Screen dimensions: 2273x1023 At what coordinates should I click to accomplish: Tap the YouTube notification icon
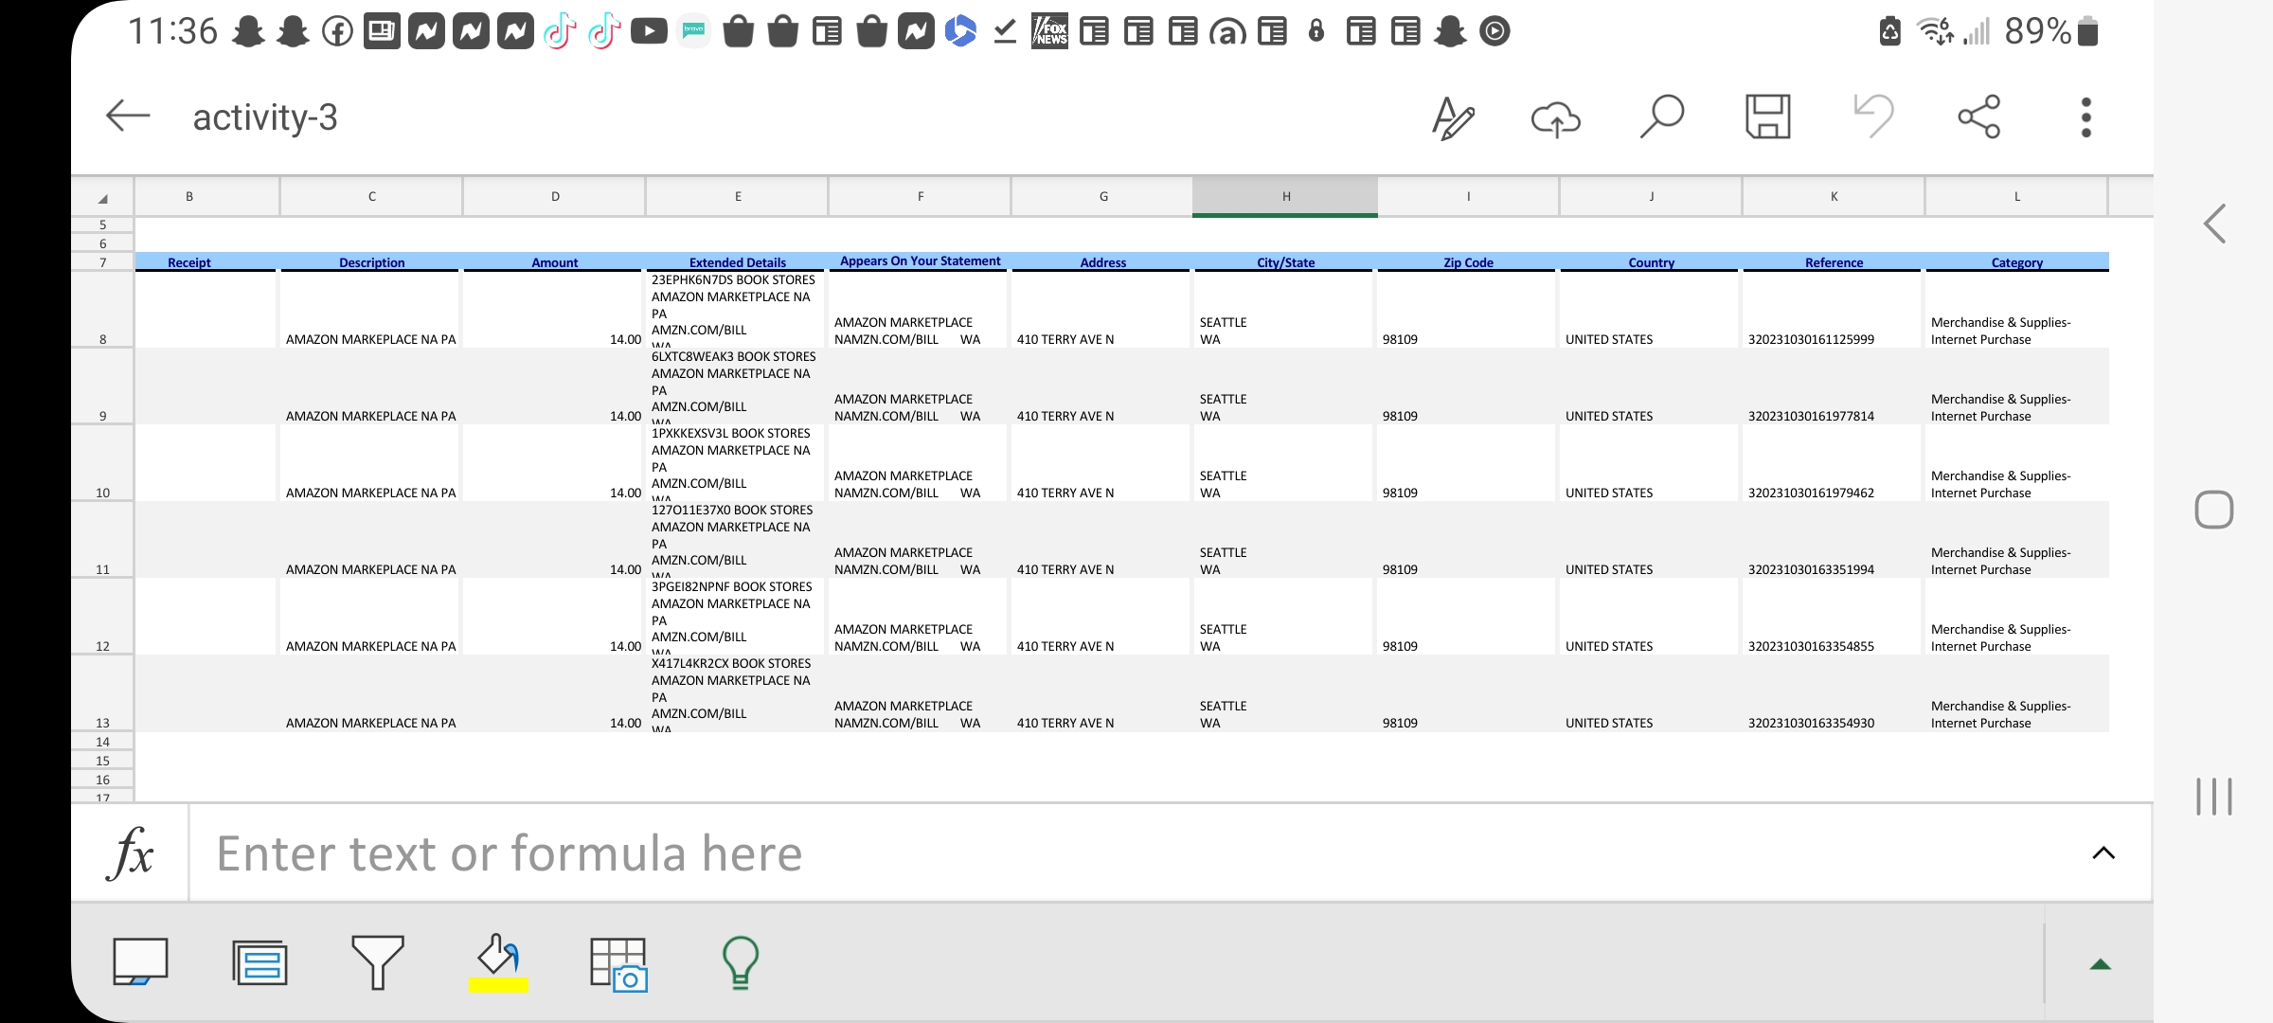649,31
